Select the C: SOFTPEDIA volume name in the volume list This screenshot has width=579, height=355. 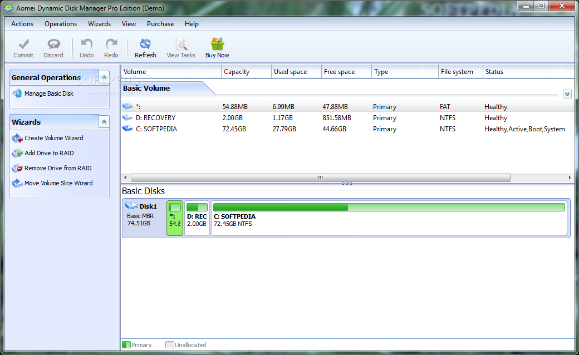pyautogui.click(x=156, y=129)
